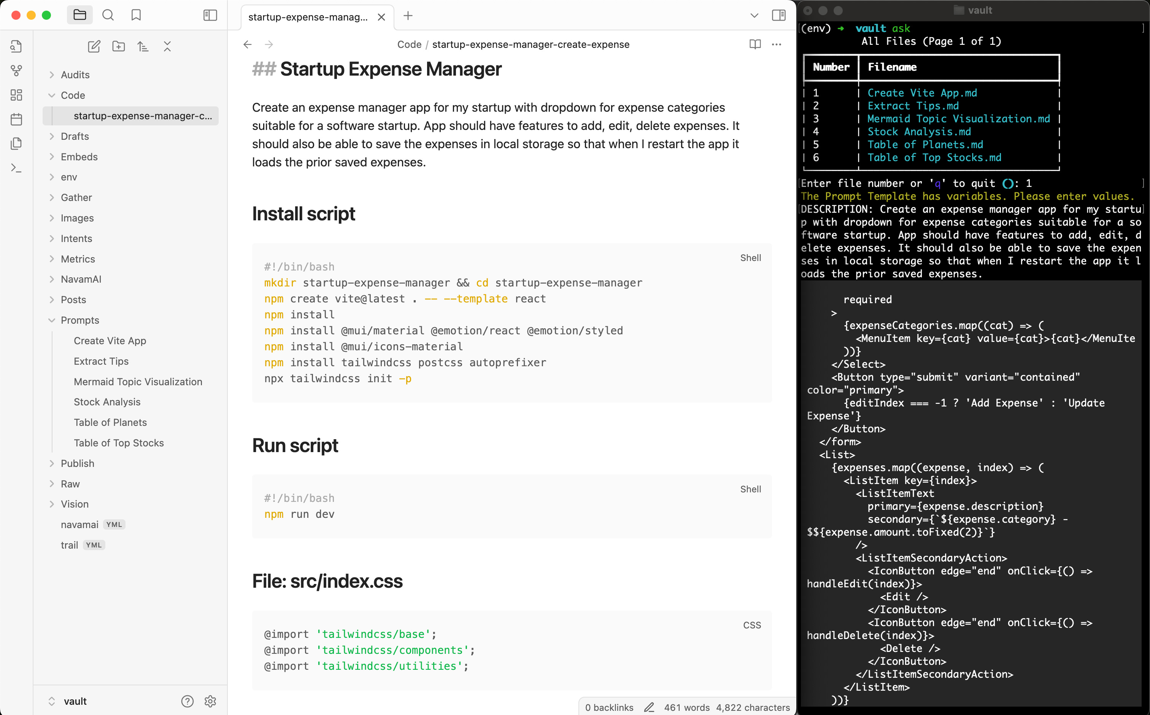Open command palette ribbon icon
Image resolution: width=1150 pixels, height=715 pixels.
click(x=16, y=168)
